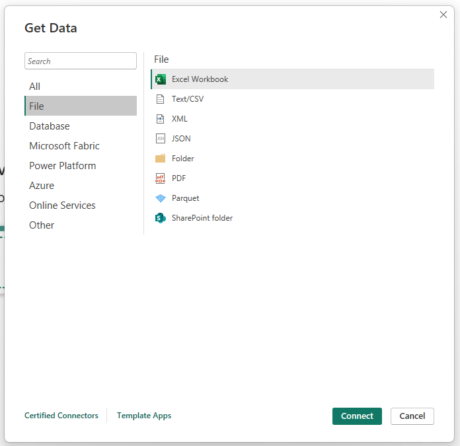Click the JSON file icon

(160, 138)
